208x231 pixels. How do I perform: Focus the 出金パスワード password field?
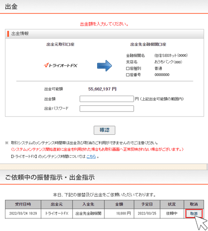(107, 109)
